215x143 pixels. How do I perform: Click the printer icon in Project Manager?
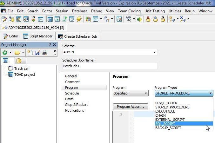[45, 53]
